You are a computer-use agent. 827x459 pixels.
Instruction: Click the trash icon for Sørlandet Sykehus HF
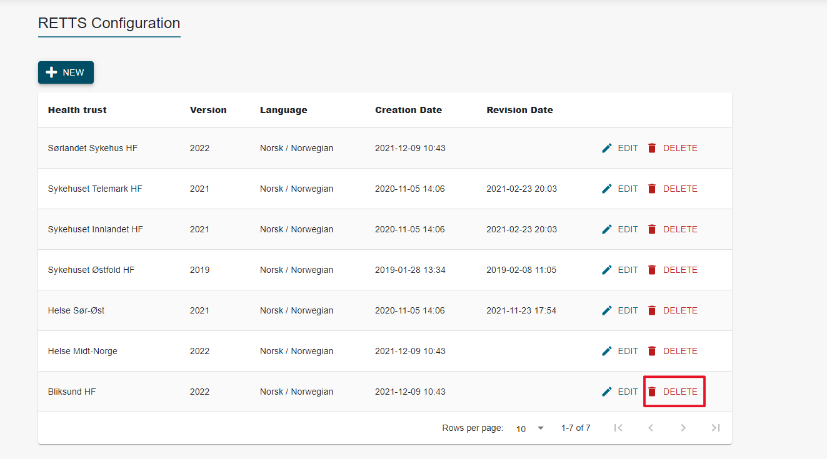coord(652,148)
